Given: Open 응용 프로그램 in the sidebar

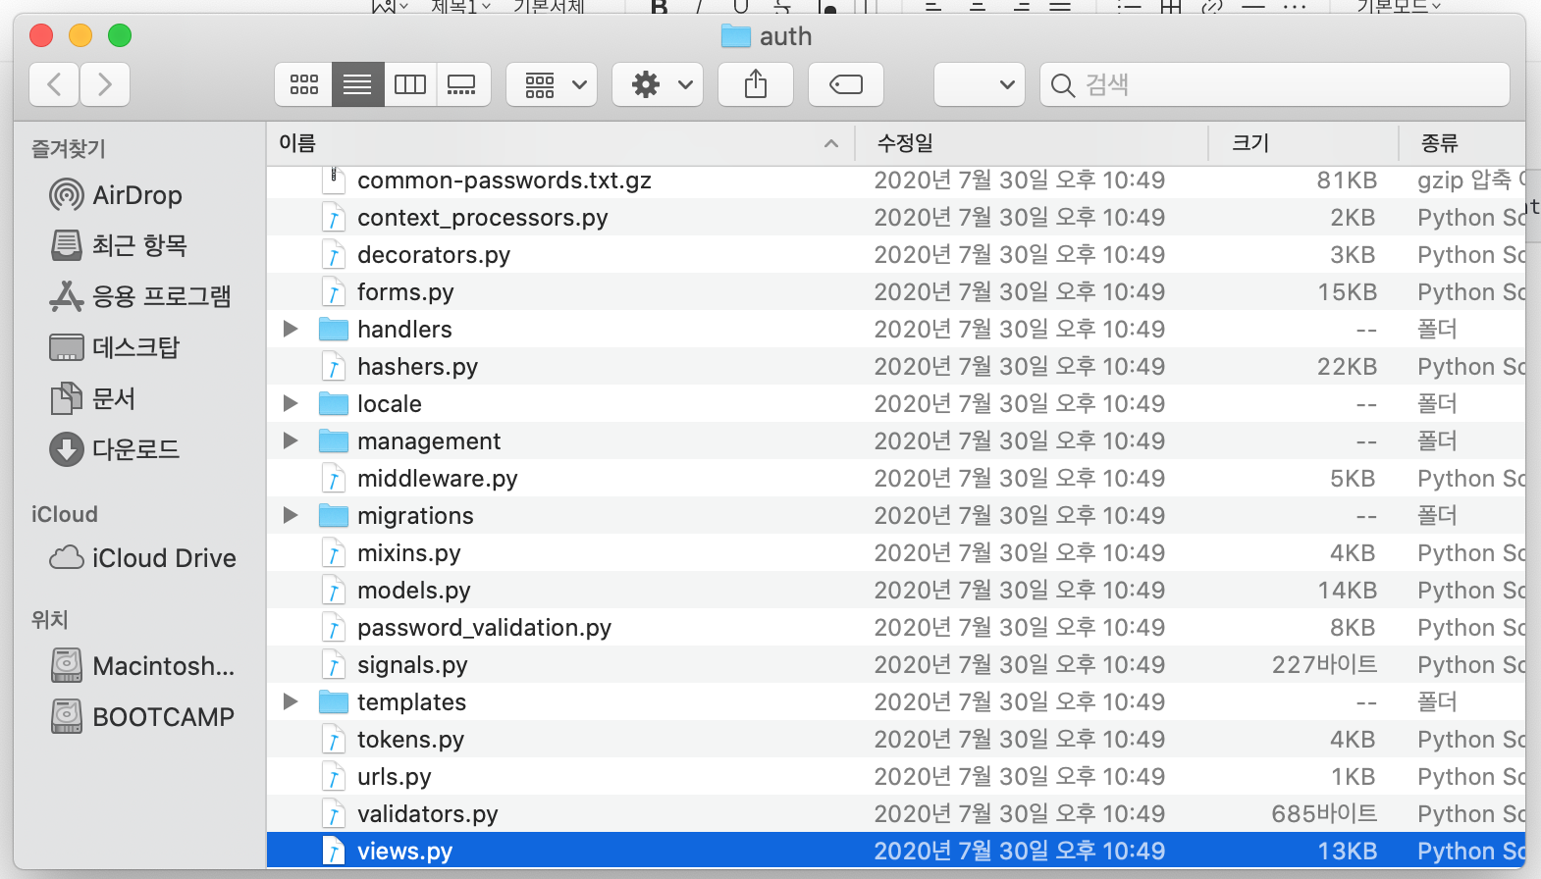Looking at the screenshot, I should pyautogui.click(x=140, y=296).
